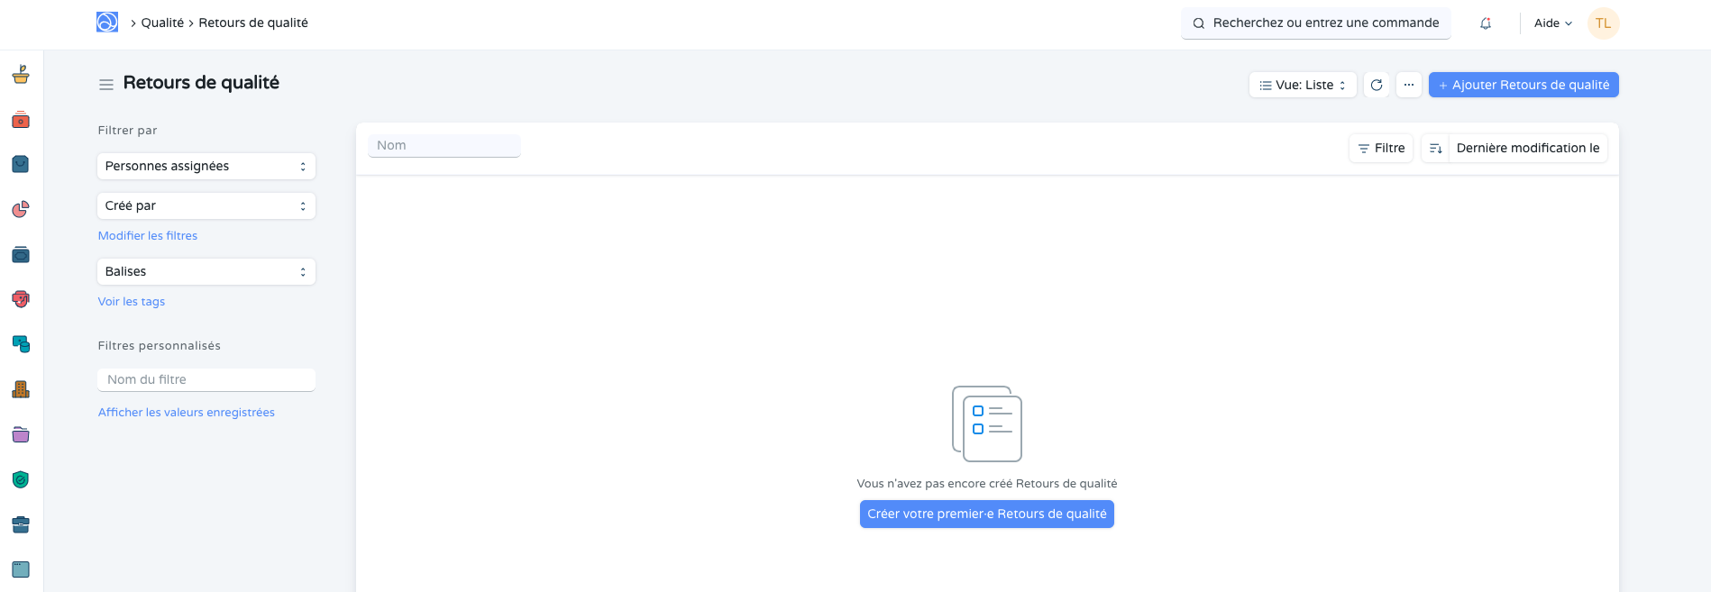Open the Aide menu

coord(1552,23)
